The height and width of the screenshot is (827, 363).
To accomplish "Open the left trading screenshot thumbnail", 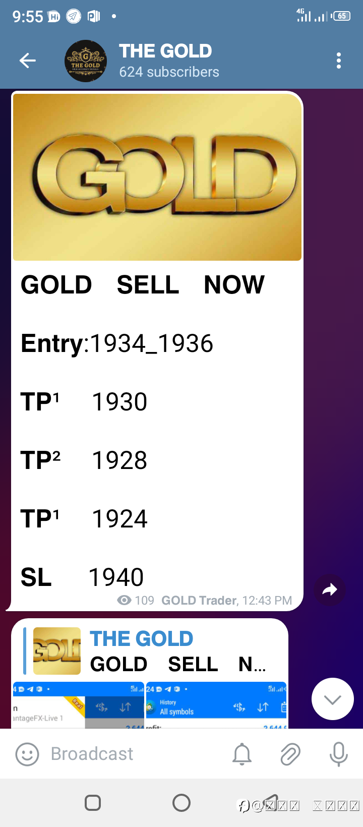I will pos(78,705).
